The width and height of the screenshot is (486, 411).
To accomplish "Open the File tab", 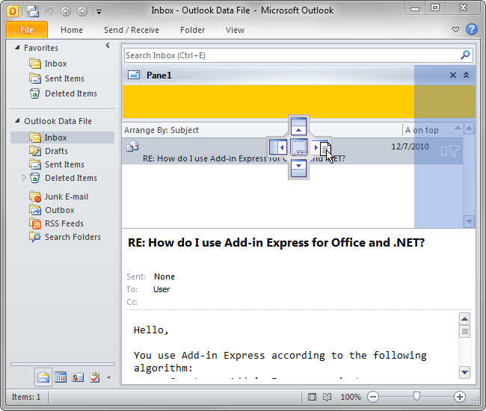I will (x=27, y=30).
